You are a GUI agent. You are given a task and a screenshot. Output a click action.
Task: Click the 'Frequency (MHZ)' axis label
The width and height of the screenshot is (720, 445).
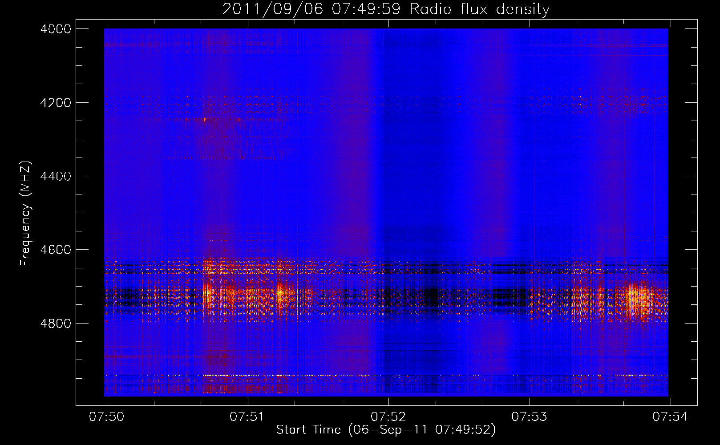25,213
